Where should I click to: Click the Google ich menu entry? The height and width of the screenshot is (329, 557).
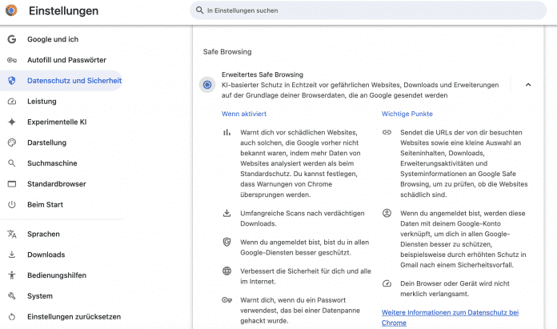(53, 39)
